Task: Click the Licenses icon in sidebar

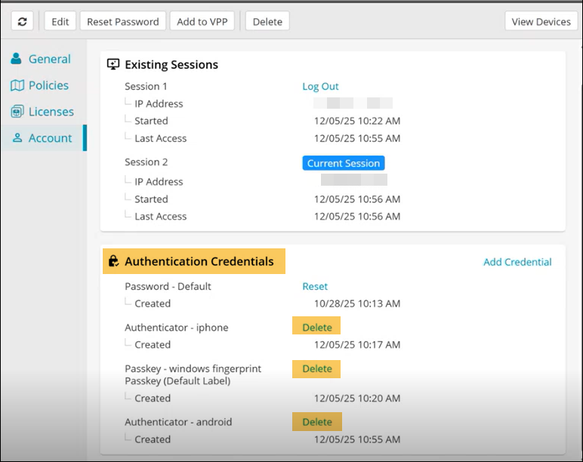Action: coord(17,112)
